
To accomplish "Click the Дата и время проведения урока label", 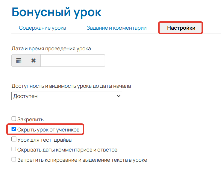I will pyautogui.click(x=51, y=49).
